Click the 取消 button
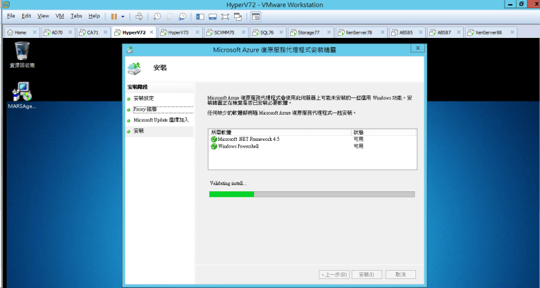The image size is (540, 288). pos(400,274)
